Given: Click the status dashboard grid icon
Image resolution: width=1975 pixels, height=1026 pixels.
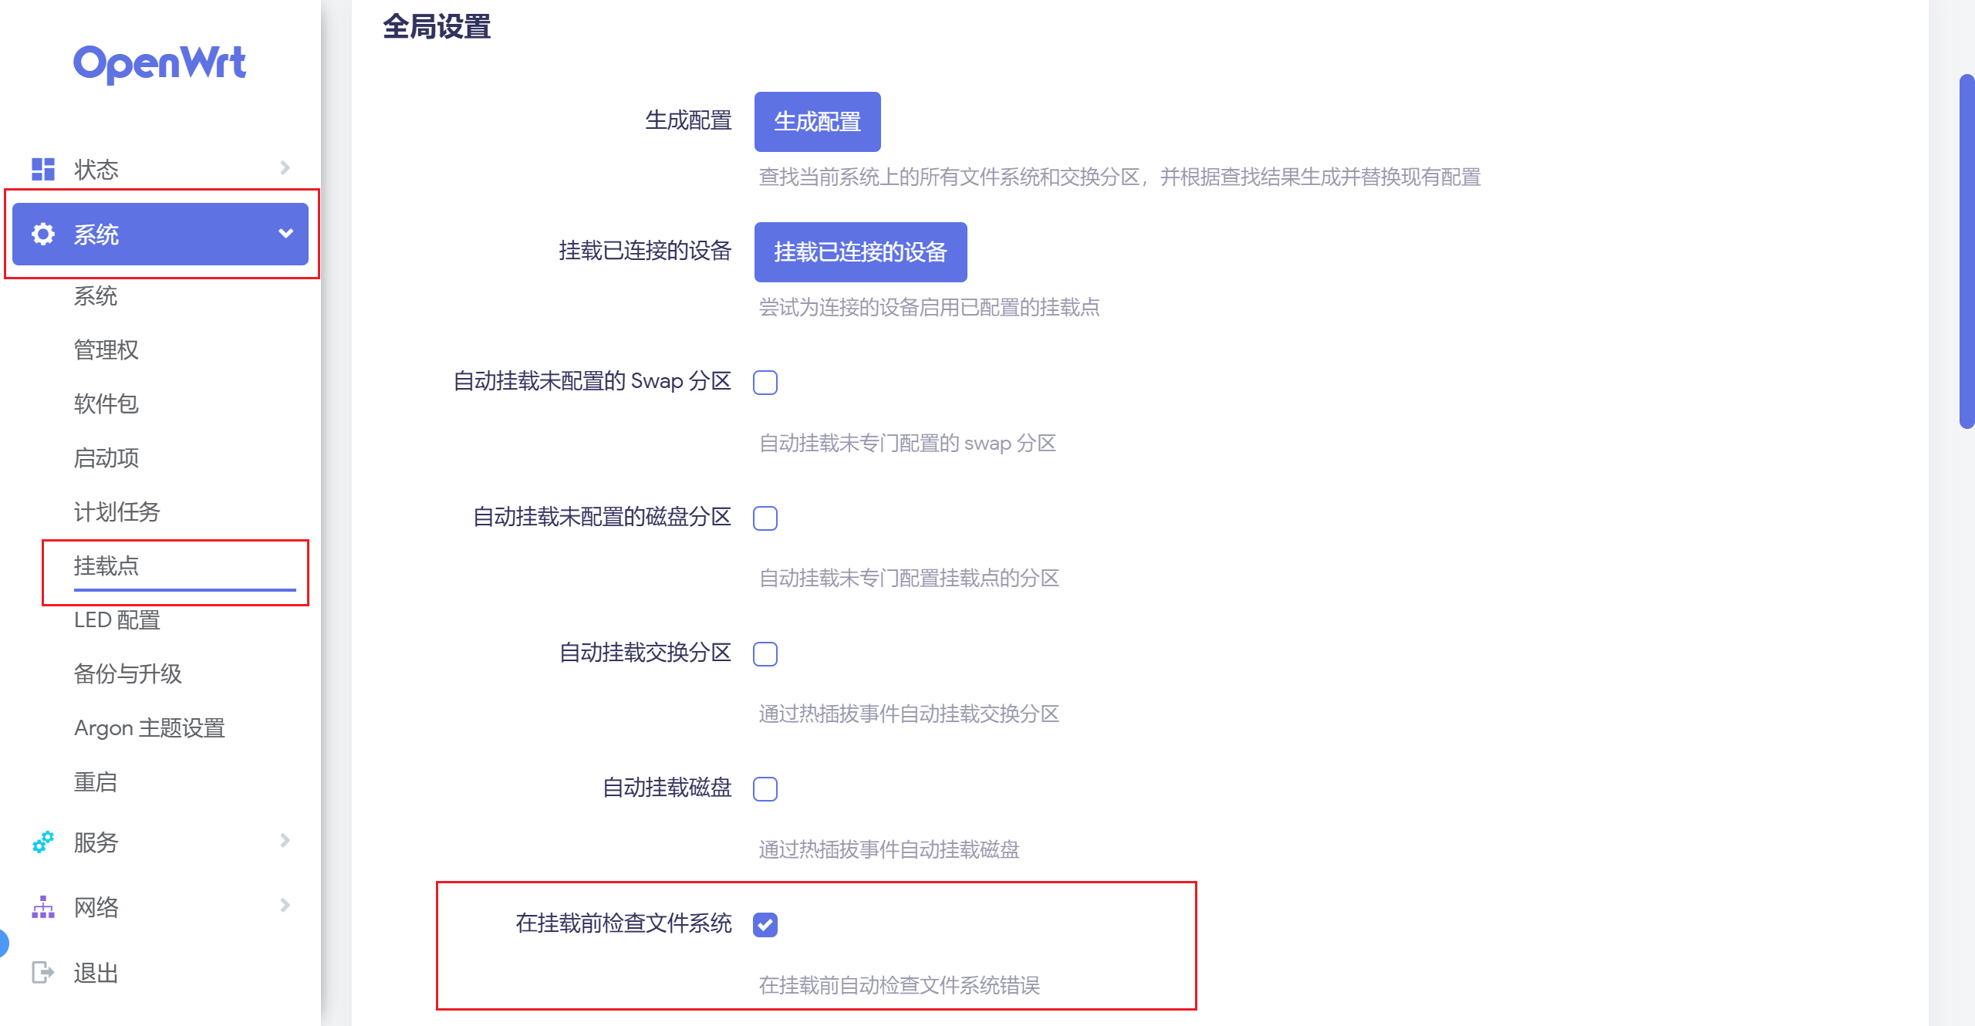Looking at the screenshot, I should (43, 169).
